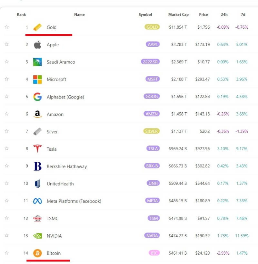Favorite TSMC with its star

click(x=7, y=218)
